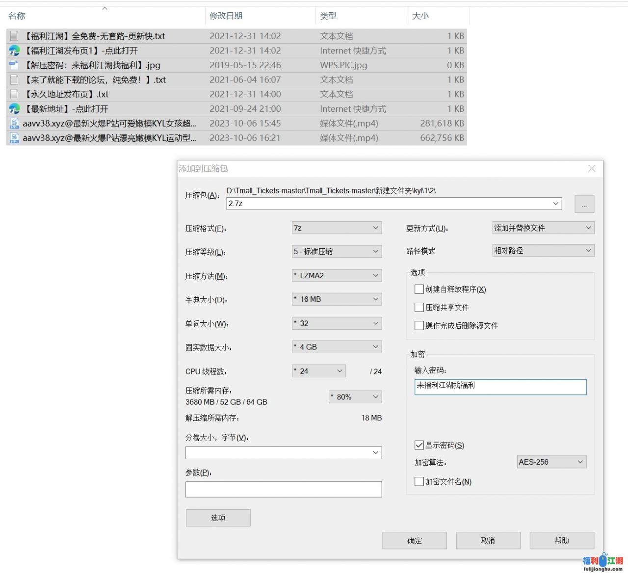Enable 创建自释放程序 checkbox
The width and height of the screenshot is (628, 576).
[419, 289]
